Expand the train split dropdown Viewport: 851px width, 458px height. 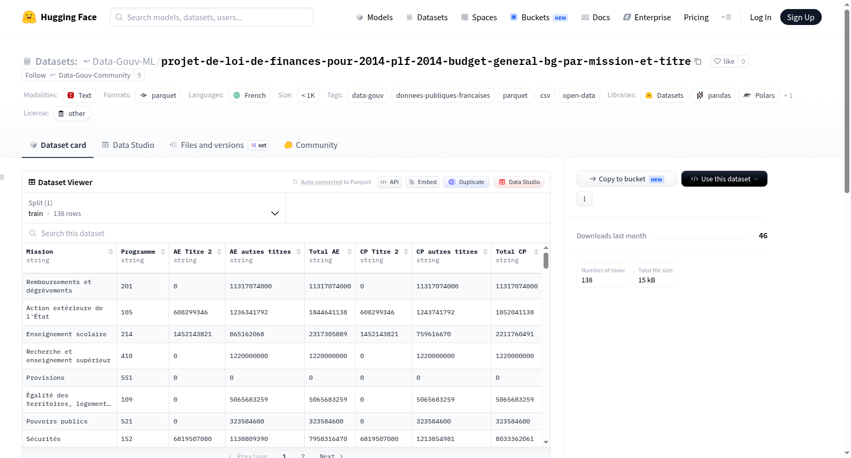(154, 208)
